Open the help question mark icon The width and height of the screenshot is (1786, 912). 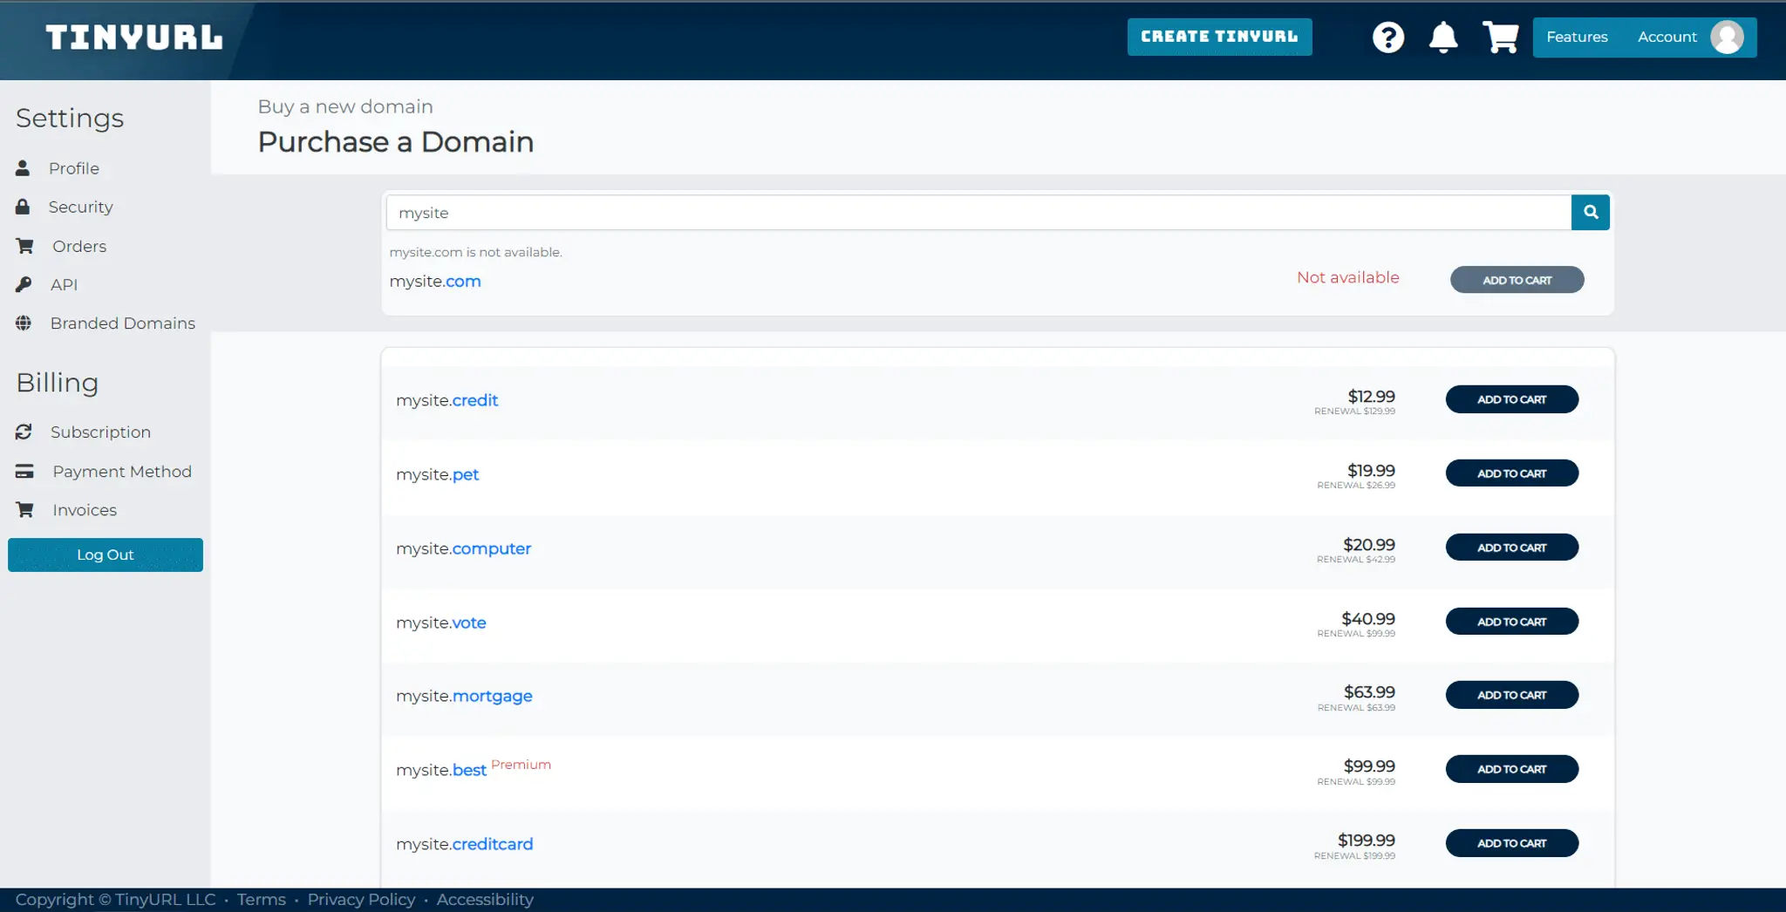coord(1387,37)
